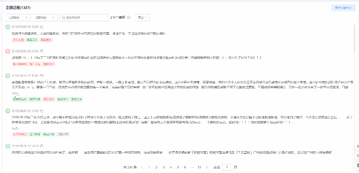
Task: Click the light blue button at top right
Action: [x=343, y=8]
